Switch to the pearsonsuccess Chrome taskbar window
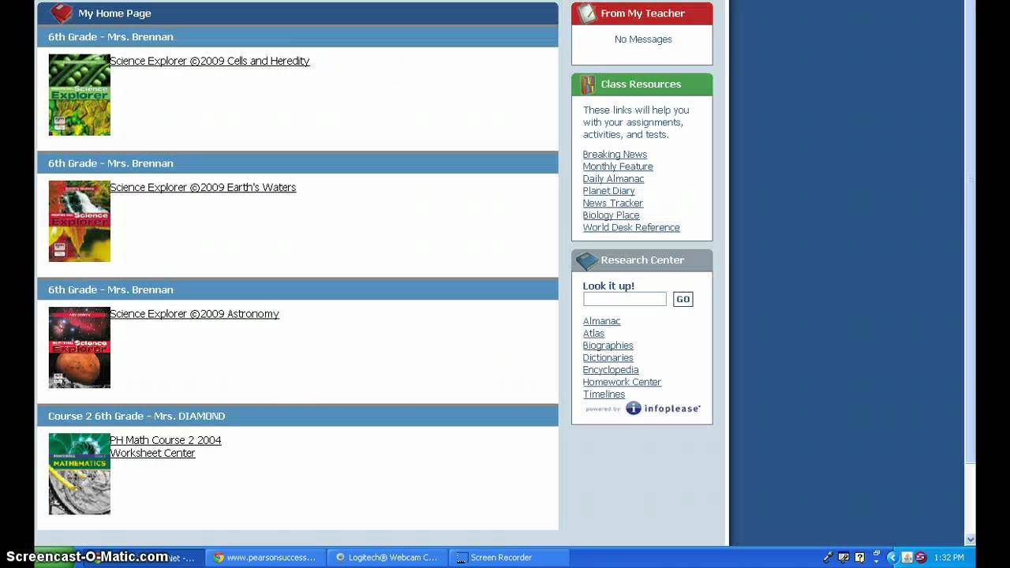 tap(264, 557)
